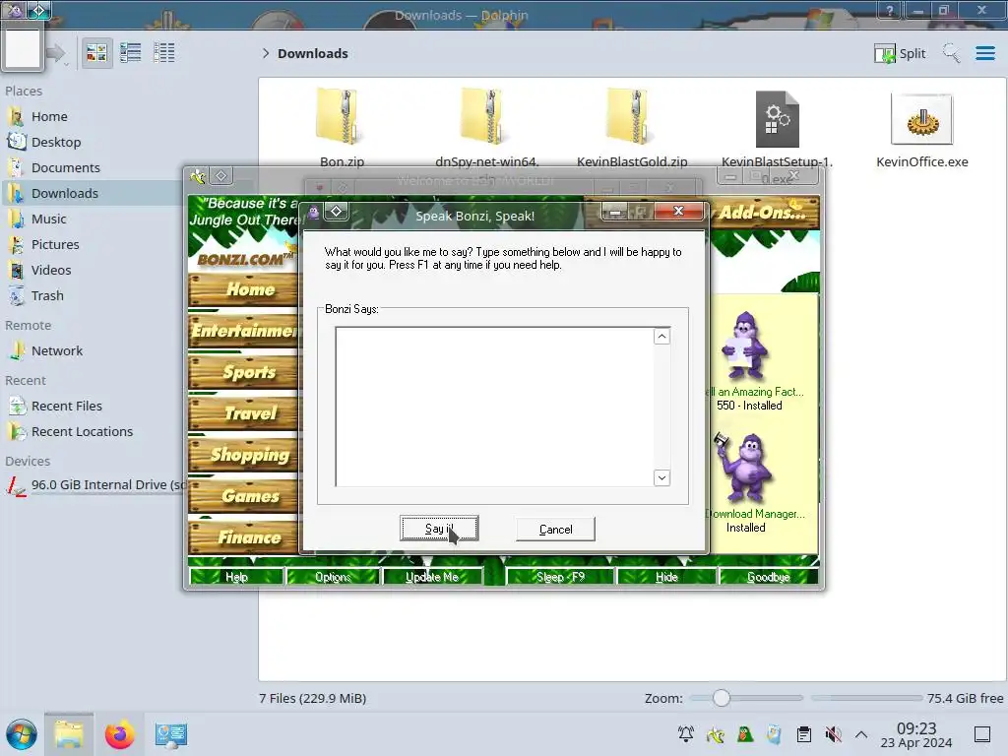Viewport: 1008px width, 756px height.
Task: Click the Say it! button
Action: coord(439,529)
